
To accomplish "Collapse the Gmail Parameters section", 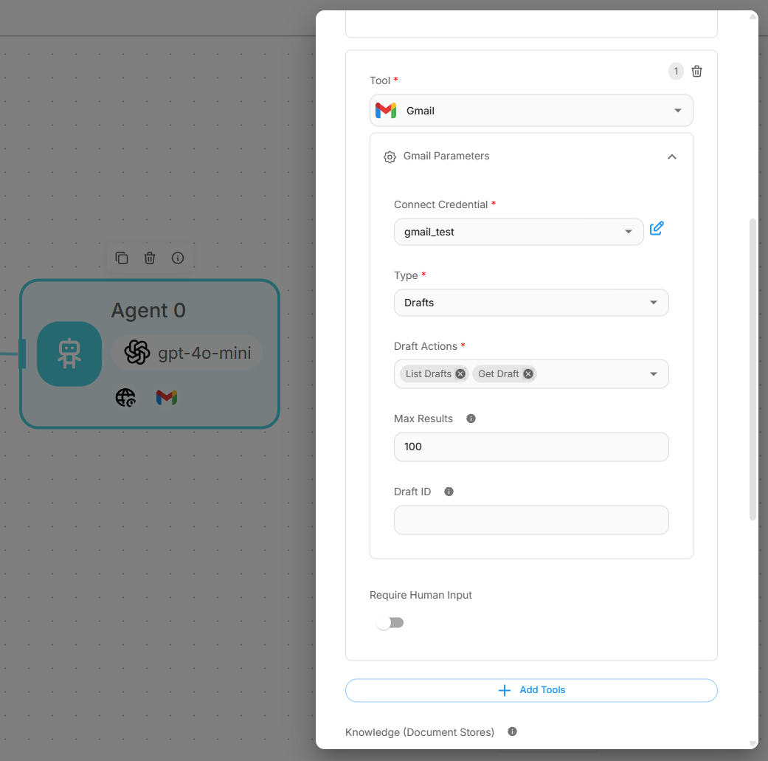I will pos(671,156).
